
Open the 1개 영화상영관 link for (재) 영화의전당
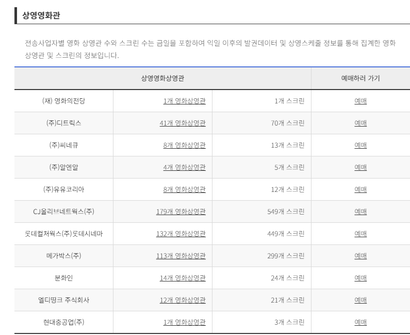(184, 101)
